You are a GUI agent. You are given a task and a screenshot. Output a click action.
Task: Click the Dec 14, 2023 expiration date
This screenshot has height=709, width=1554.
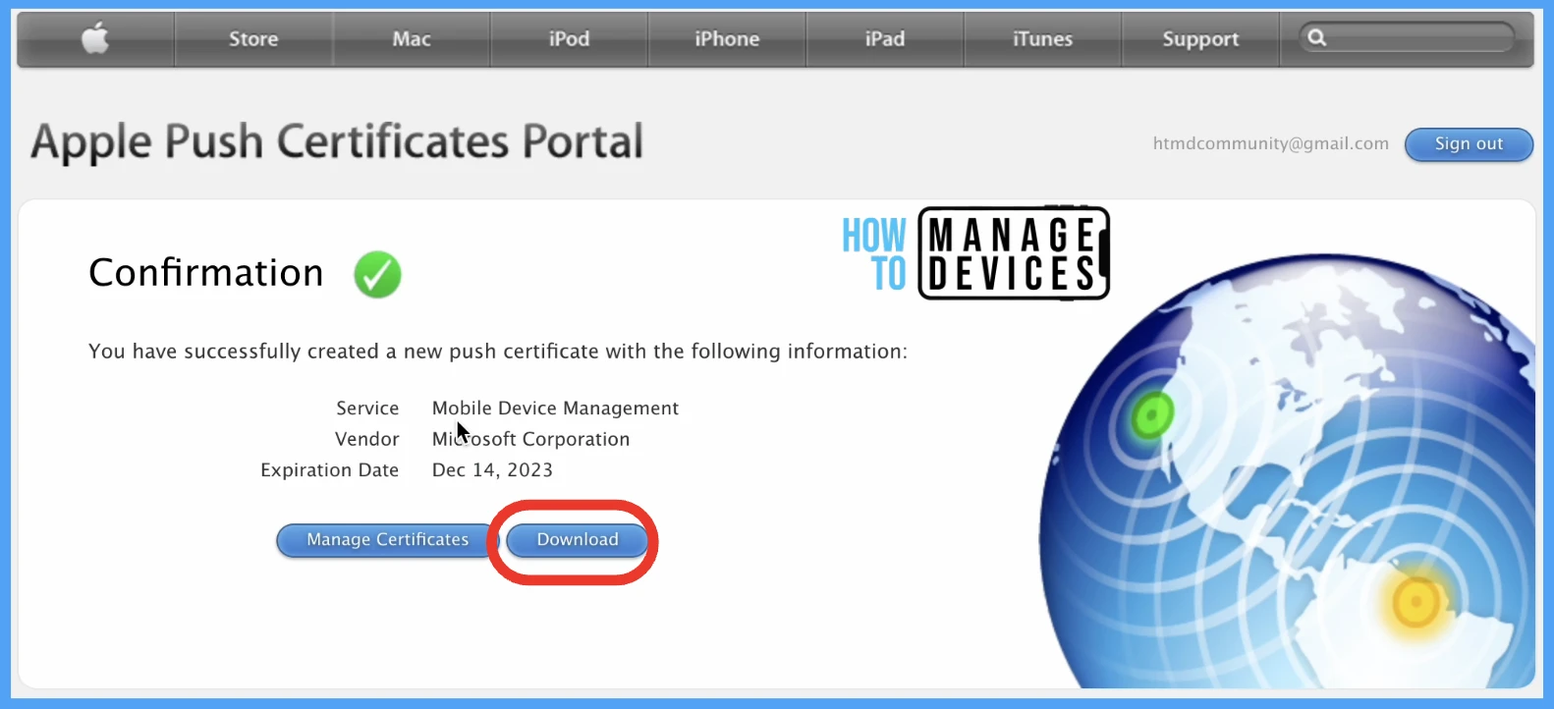(x=492, y=469)
